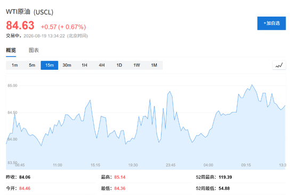293x195 pixels.
Task: Click the 09:15 x-axis time label
Action: click(246, 165)
